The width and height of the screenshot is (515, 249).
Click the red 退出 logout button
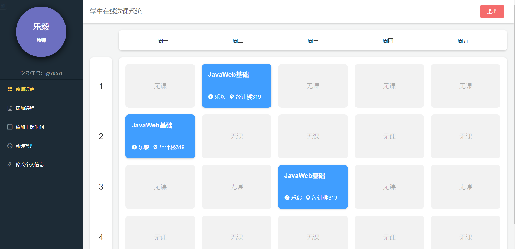point(492,12)
